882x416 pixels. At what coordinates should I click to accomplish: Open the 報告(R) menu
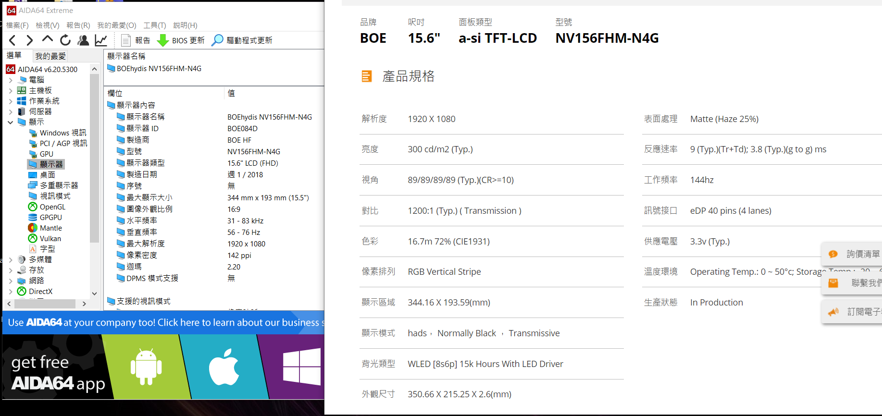coord(78,25)
